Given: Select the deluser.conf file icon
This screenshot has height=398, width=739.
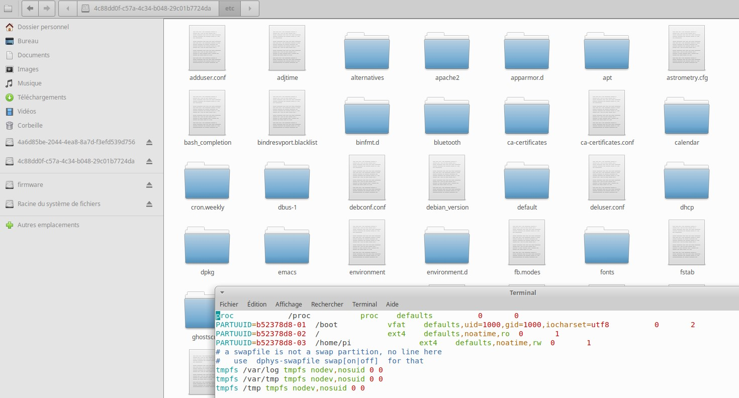Looking at the screenshot, I should (607, 178).
